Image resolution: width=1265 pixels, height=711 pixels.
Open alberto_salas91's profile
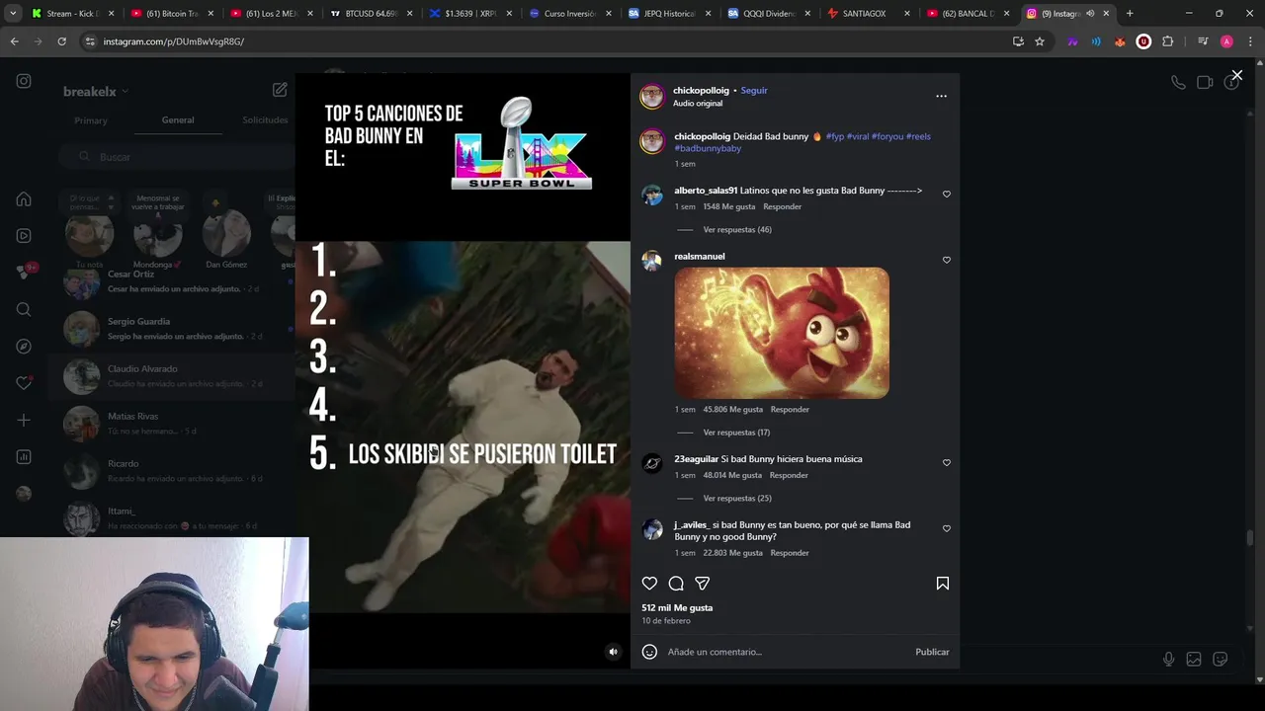706,191
